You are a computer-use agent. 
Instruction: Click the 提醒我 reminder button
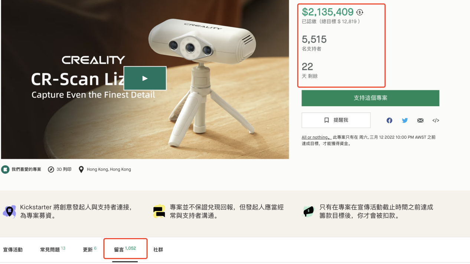(336, 120)
